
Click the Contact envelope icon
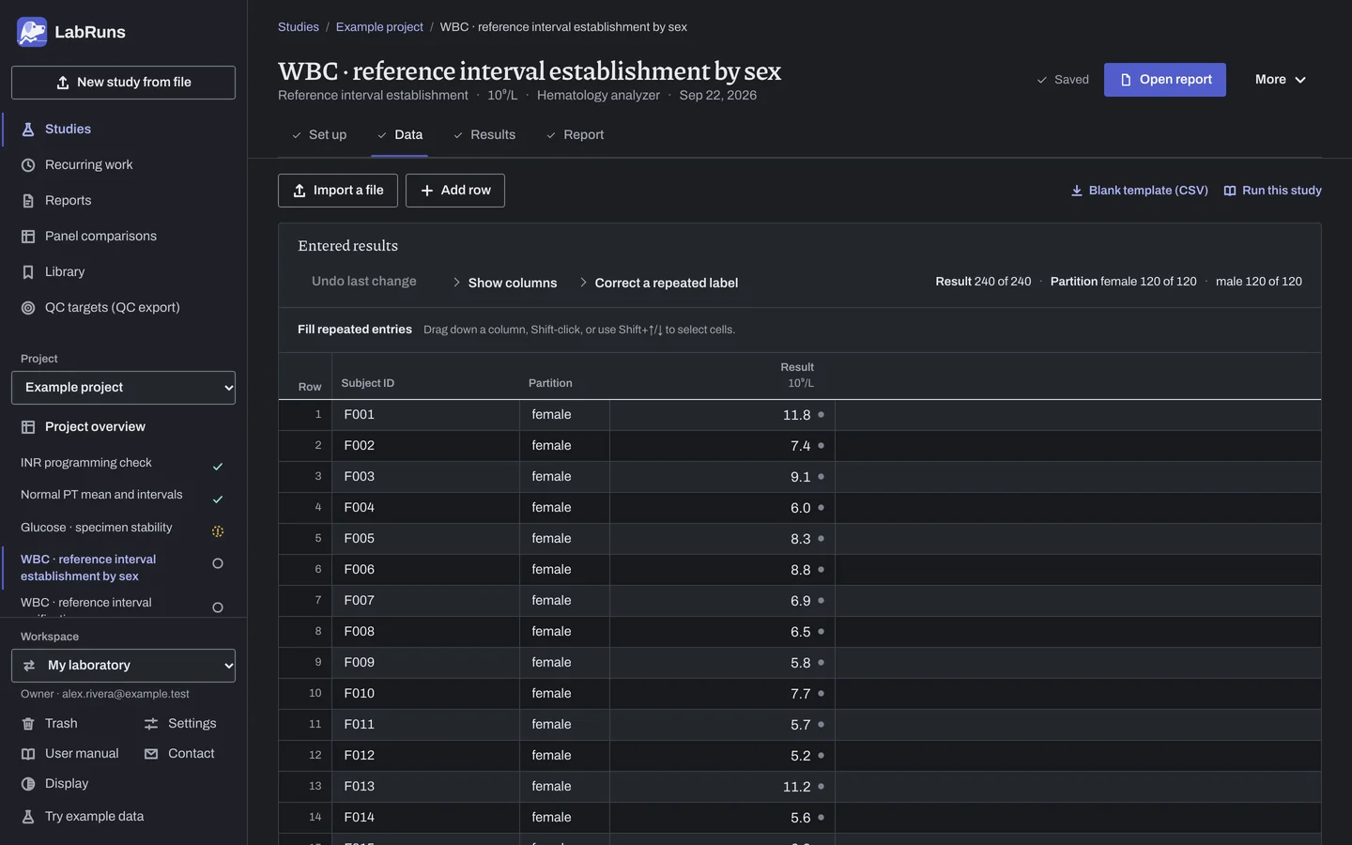tap(151, 754)
